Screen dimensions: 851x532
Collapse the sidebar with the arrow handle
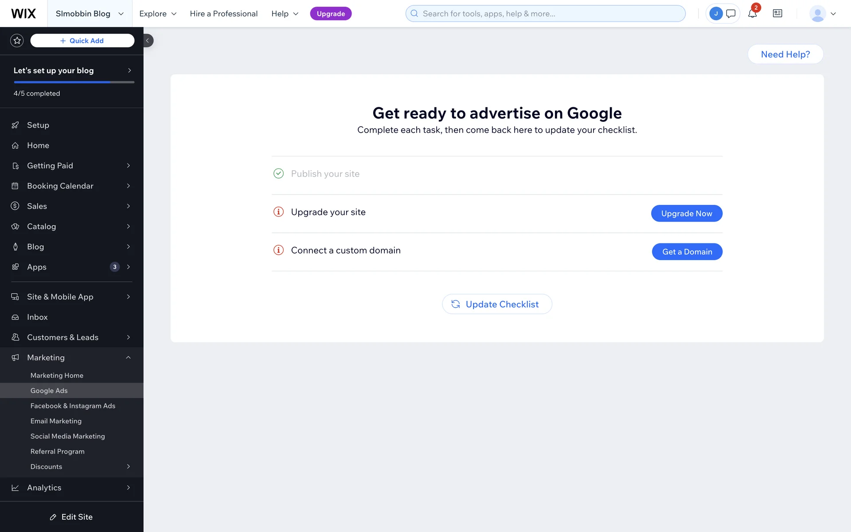[148, 40]
